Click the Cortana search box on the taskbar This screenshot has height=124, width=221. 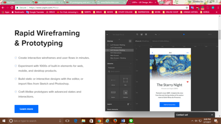click(35, 121)
